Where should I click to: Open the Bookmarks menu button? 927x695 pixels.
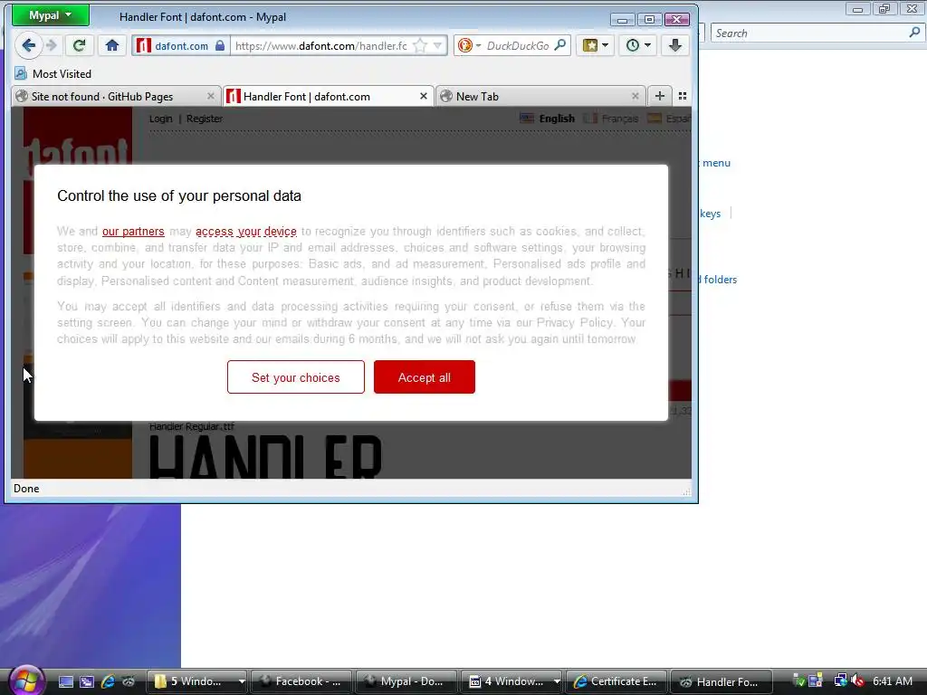596,45
